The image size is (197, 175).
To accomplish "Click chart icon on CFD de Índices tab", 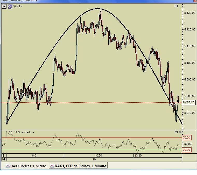I will (x=52, y=166).
